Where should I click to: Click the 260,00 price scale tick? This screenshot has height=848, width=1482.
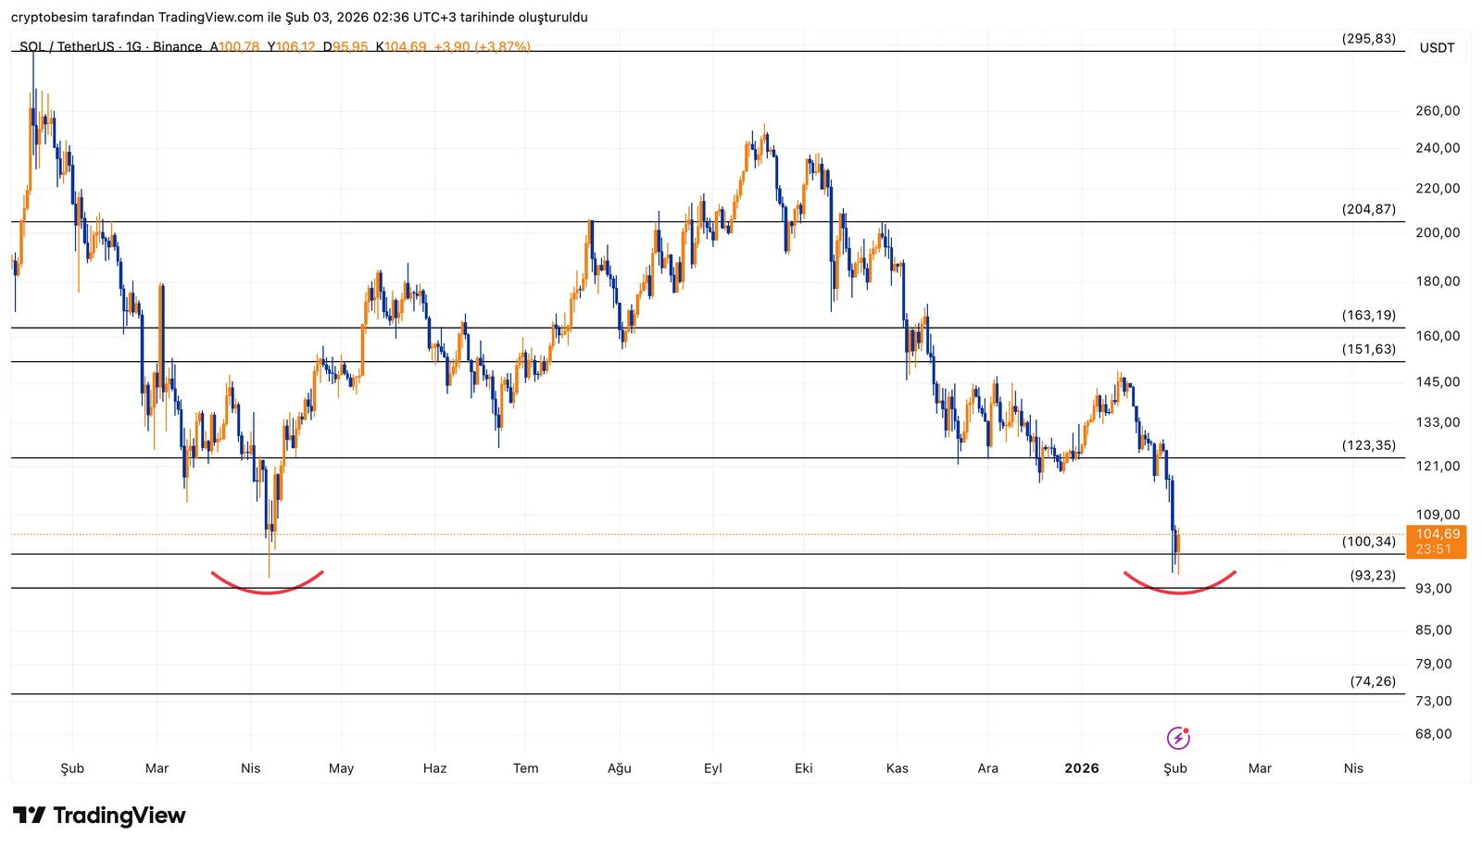[x=1438, y=111]
